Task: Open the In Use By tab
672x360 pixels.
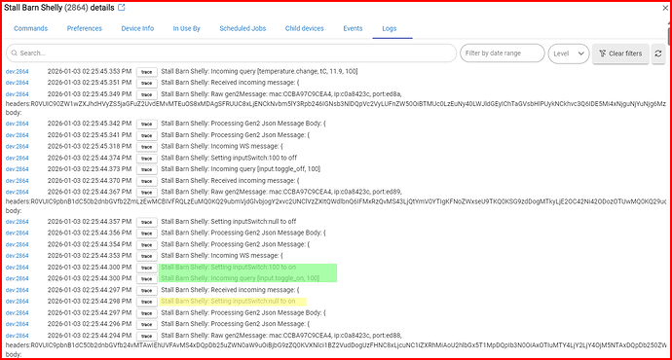Action: coord(186,28)
